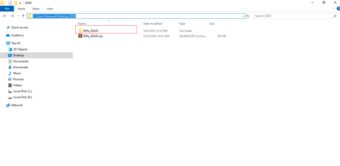Click the WinRAR ZIP archive type cell
The image size is (340, 166).
point(192,36)
